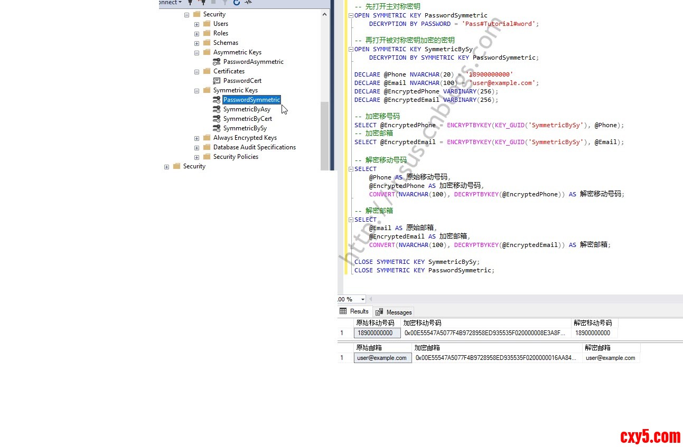Expand the Users folder node
Screen dimensions: 683x447
tap(197, 24)
